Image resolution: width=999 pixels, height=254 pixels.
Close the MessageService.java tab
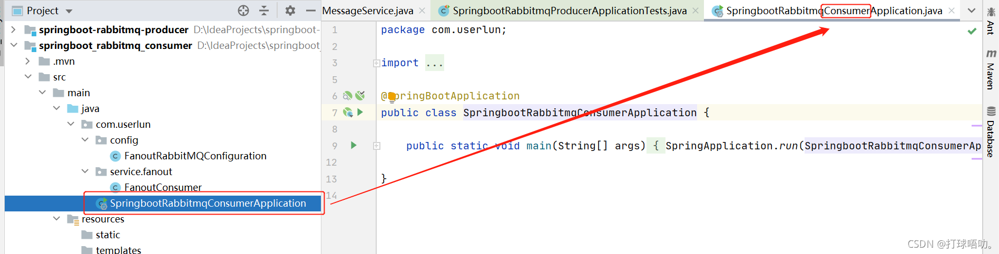[x=422, y=11]
